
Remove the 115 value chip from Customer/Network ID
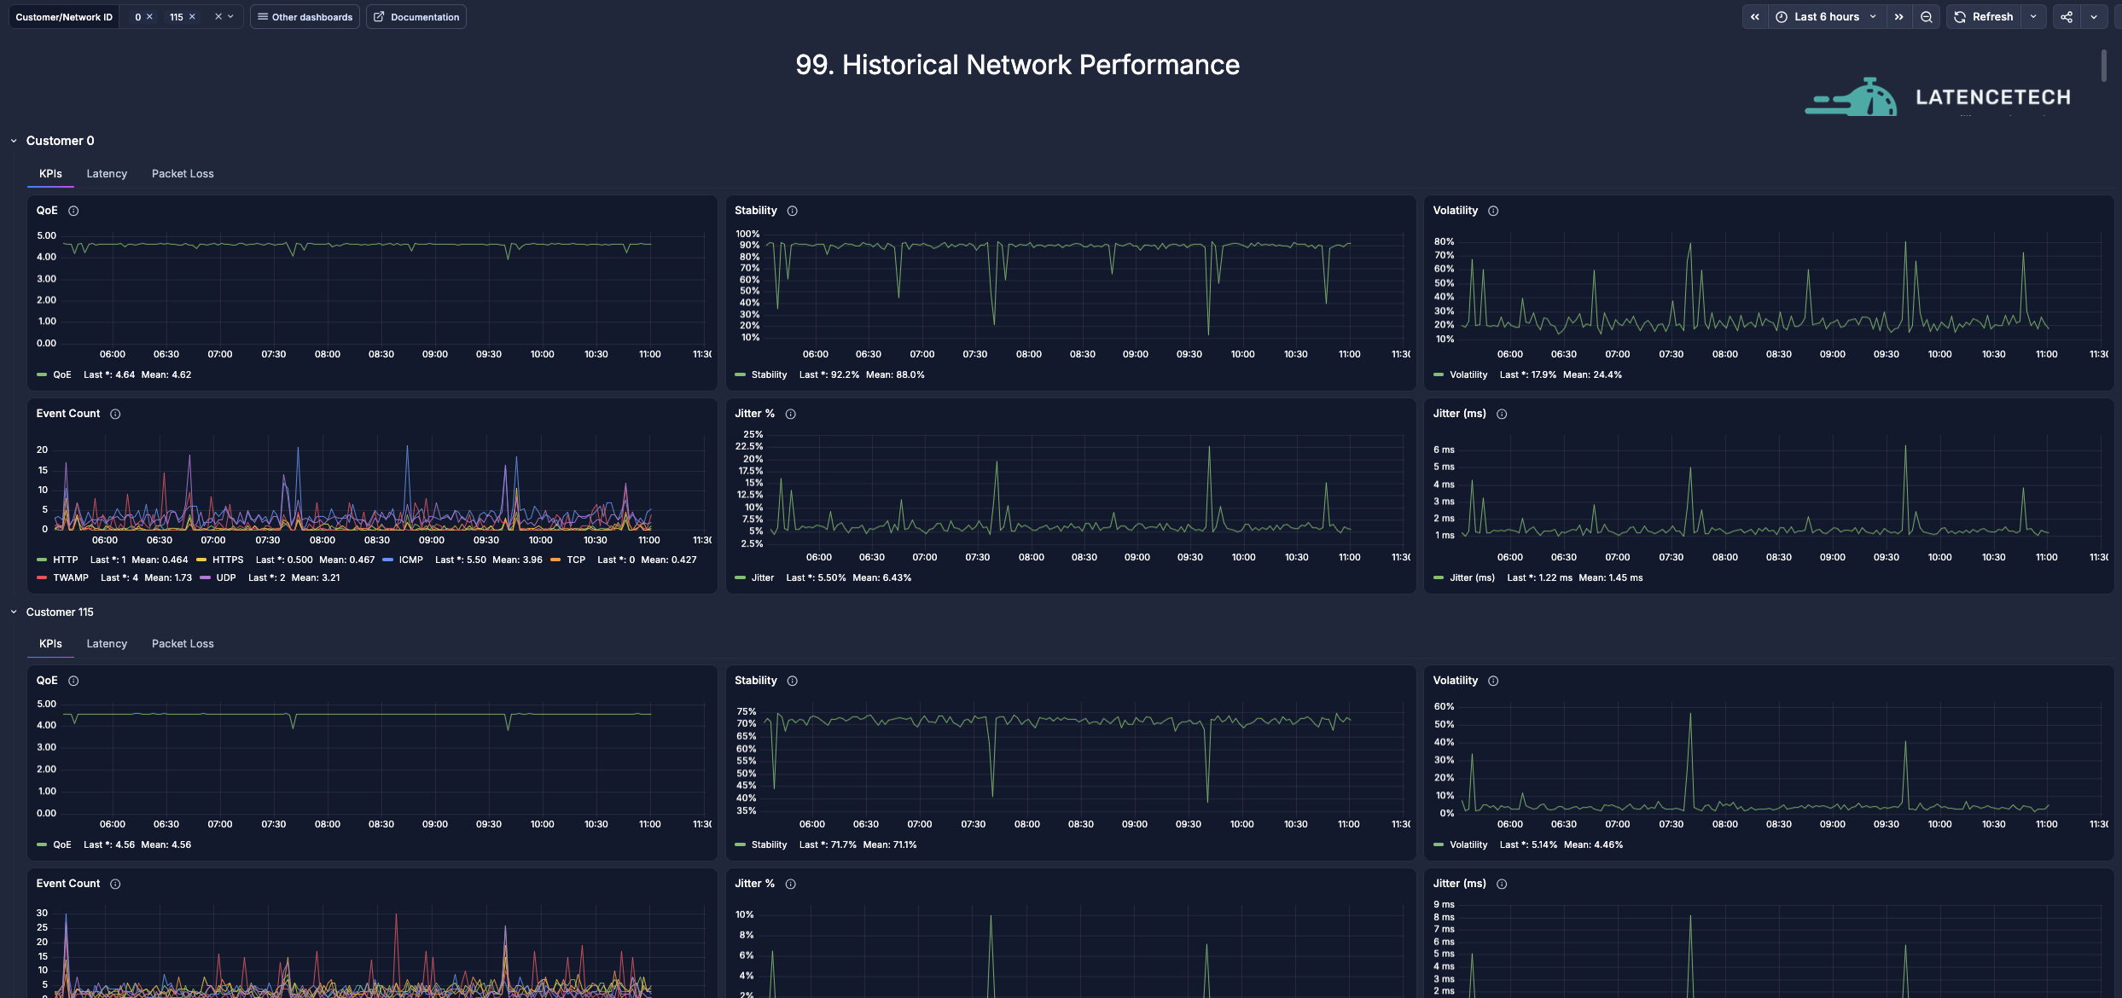192,17
